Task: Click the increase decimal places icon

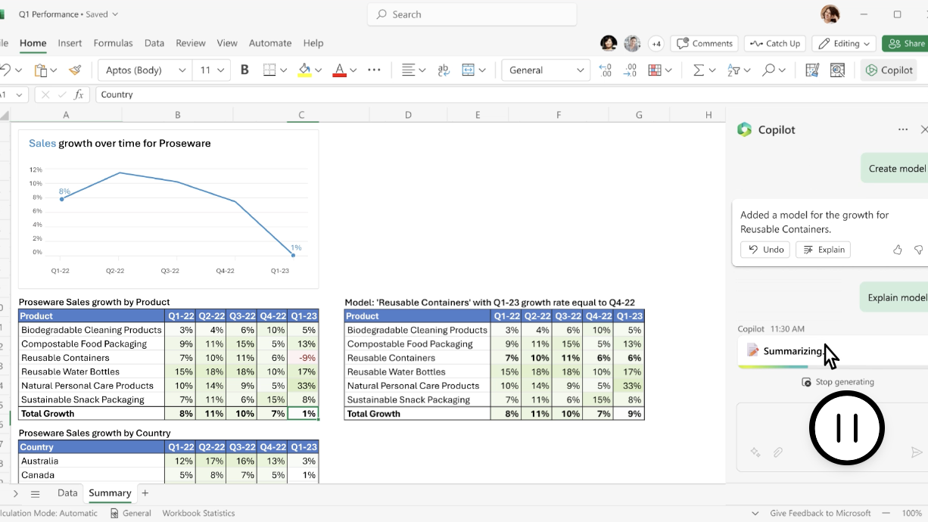Action: pos(605,70)
